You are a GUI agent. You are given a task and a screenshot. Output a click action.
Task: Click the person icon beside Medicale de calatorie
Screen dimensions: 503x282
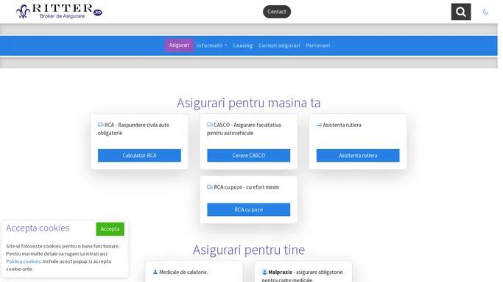tap(155, 272)
